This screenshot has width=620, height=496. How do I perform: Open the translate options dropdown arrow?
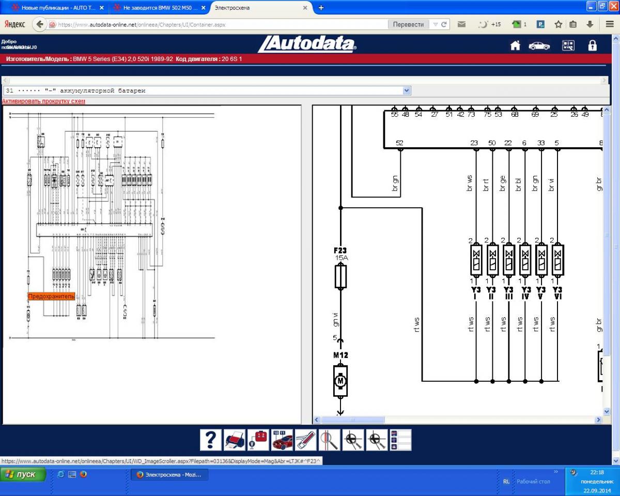click(x=435, y=24)
